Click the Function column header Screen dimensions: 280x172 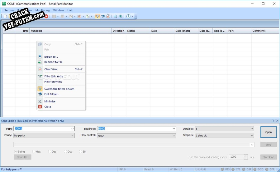coord(71,31)
